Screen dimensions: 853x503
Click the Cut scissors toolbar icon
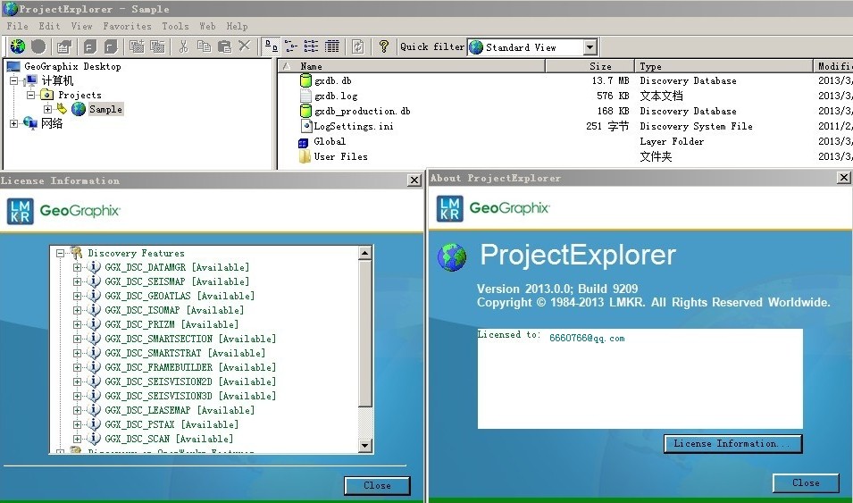click(x=183, y=46)
